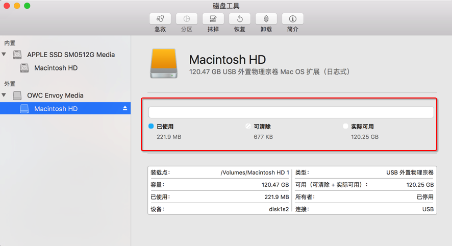Click the large orange external drive icon
Image resolution: width=452 pixels, height=246 pixels.
pos(164,64)
